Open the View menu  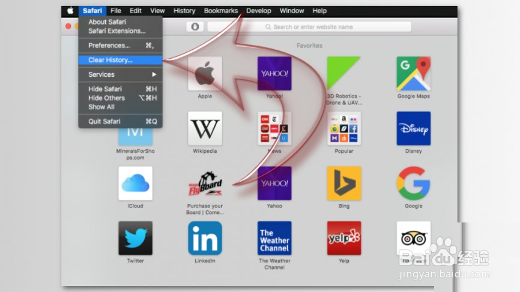pos(157,11)
